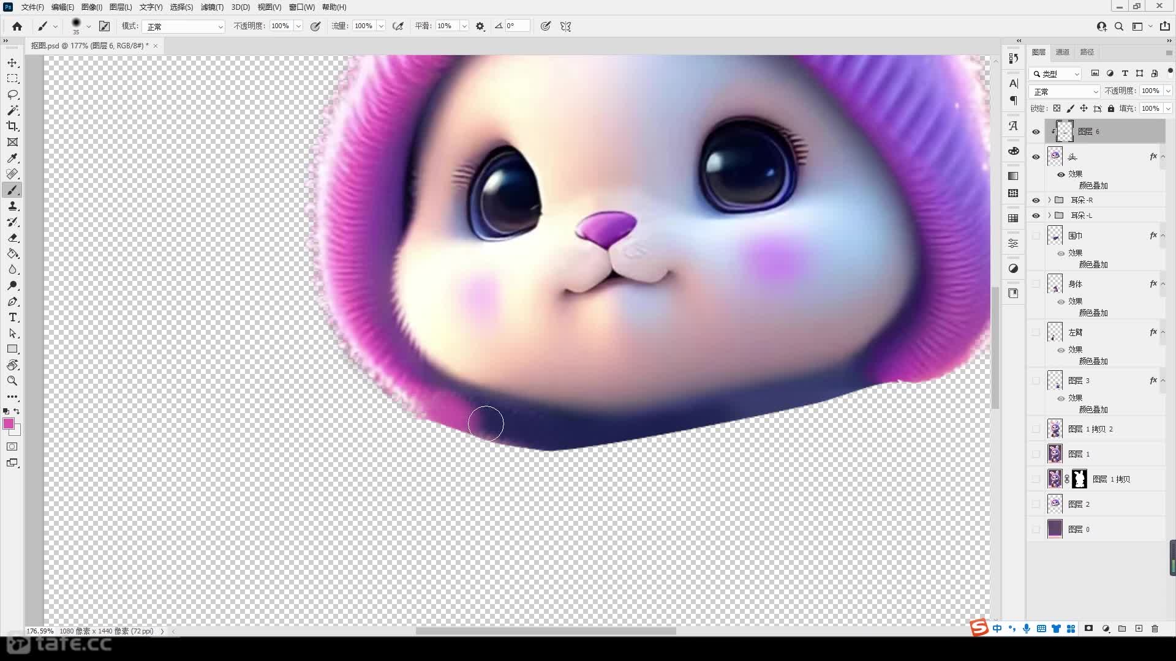The height and width of the screenshot is (661, 1176).
Task: Expand the 耳朵-R group
Action: [1050, 200]
